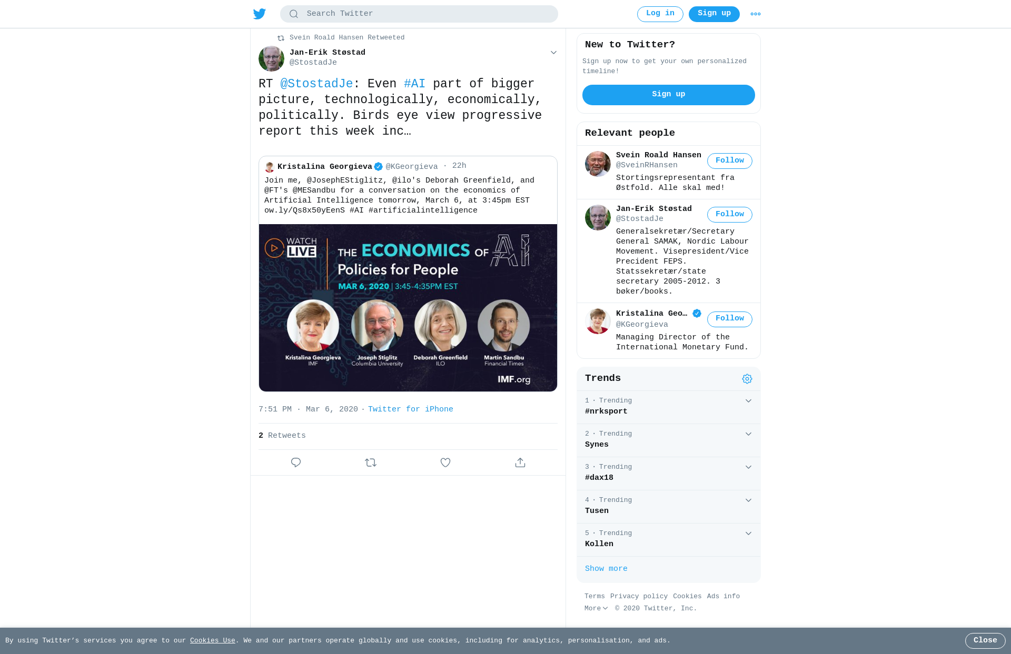Screen dimensions: 1011x654
Task: Retweet using the retweet arrows icon
Action: (x=371, y=462)
